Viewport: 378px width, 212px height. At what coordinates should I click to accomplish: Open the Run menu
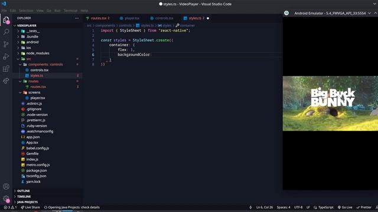[x=57, y=11]
